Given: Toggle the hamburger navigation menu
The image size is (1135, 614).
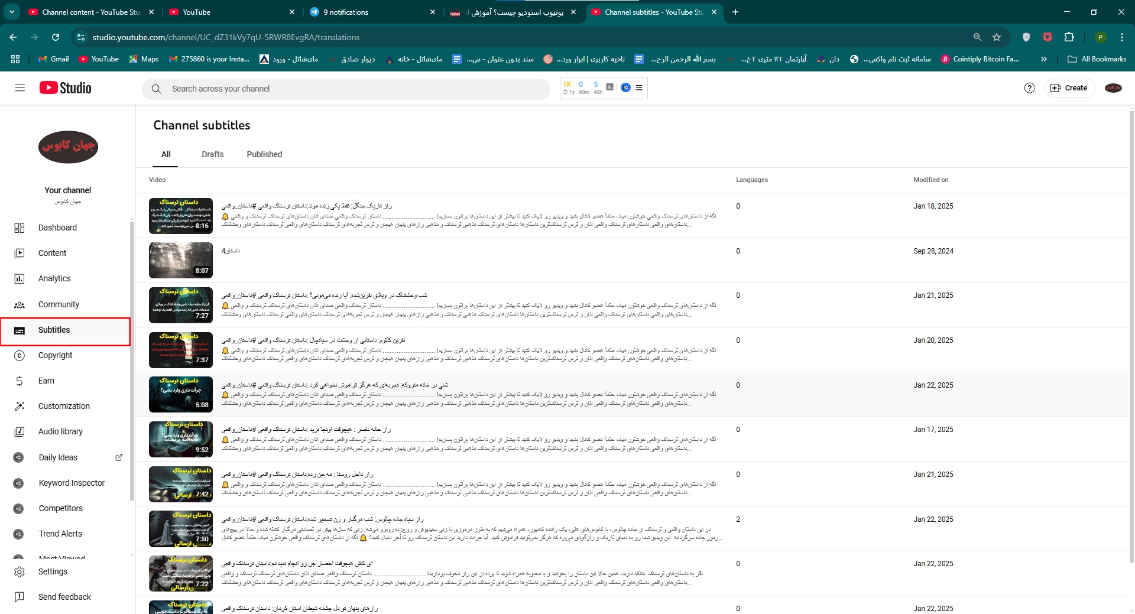Looking at the screenshot, I should pos(20,88).
